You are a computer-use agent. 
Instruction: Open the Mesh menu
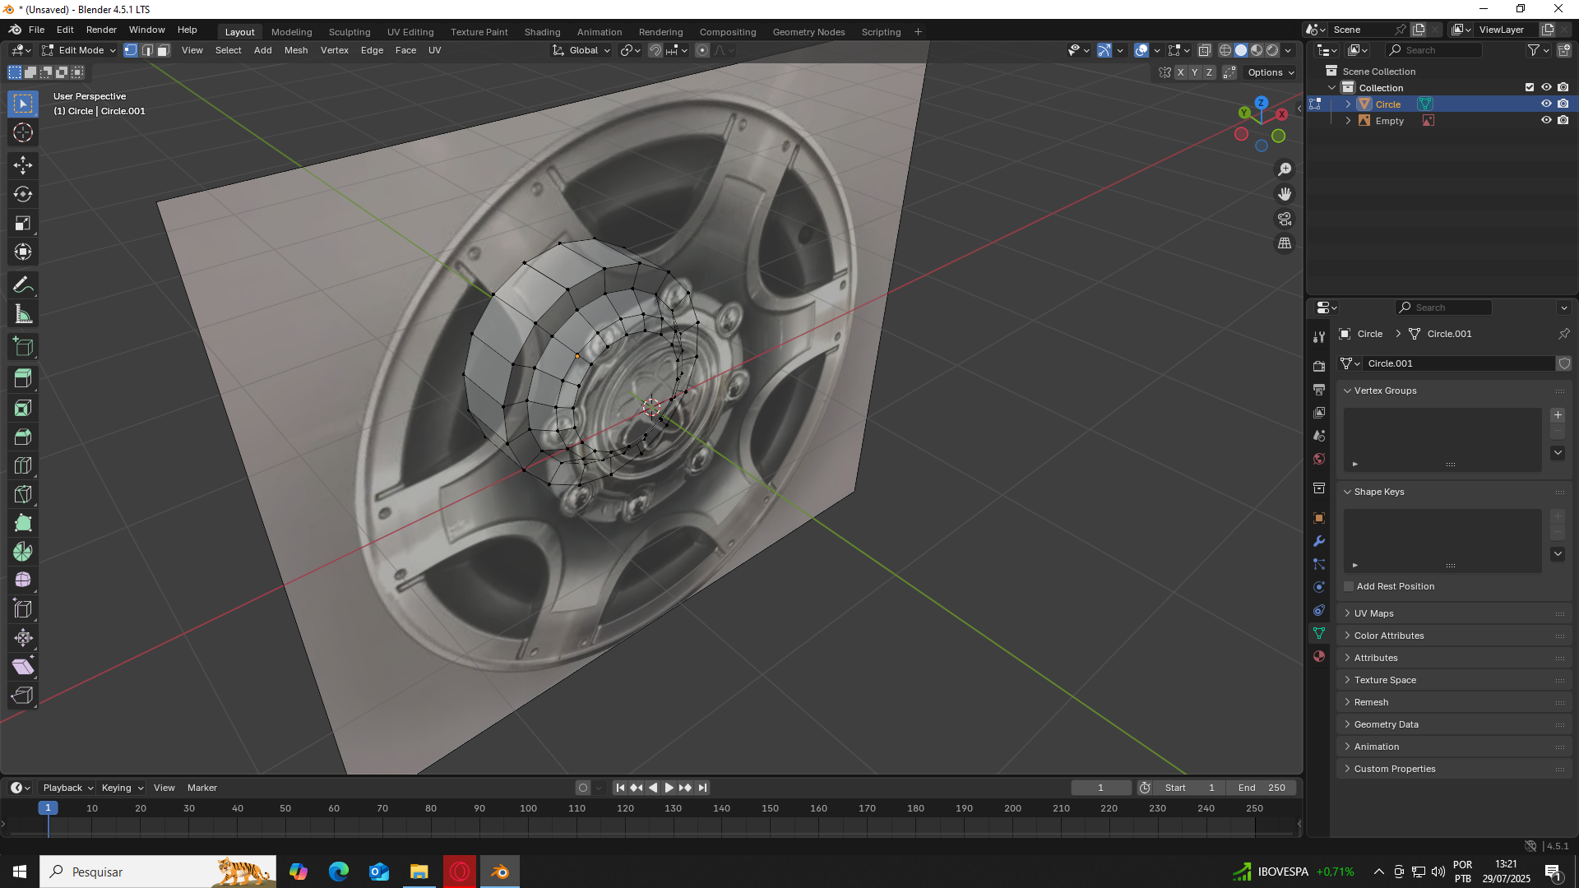pos(296,50)
